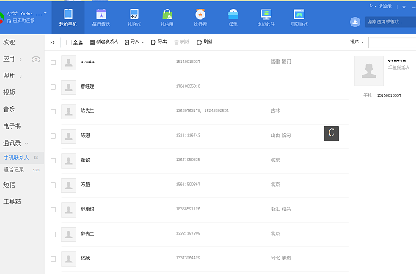Click the avatar in the 河北 廊坊 row
Image resolution: width=416 pixels, height=274 pixels.
coord(68,259)
